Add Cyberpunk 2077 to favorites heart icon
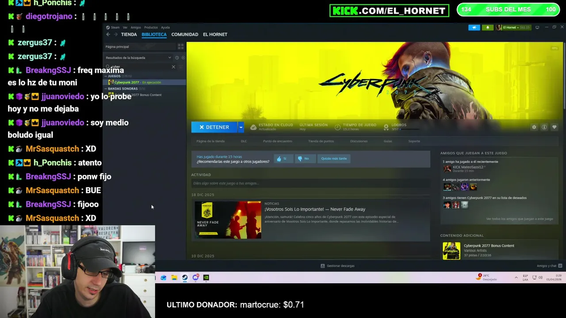The height and width of the screenshot is (318, 566). 555,127
